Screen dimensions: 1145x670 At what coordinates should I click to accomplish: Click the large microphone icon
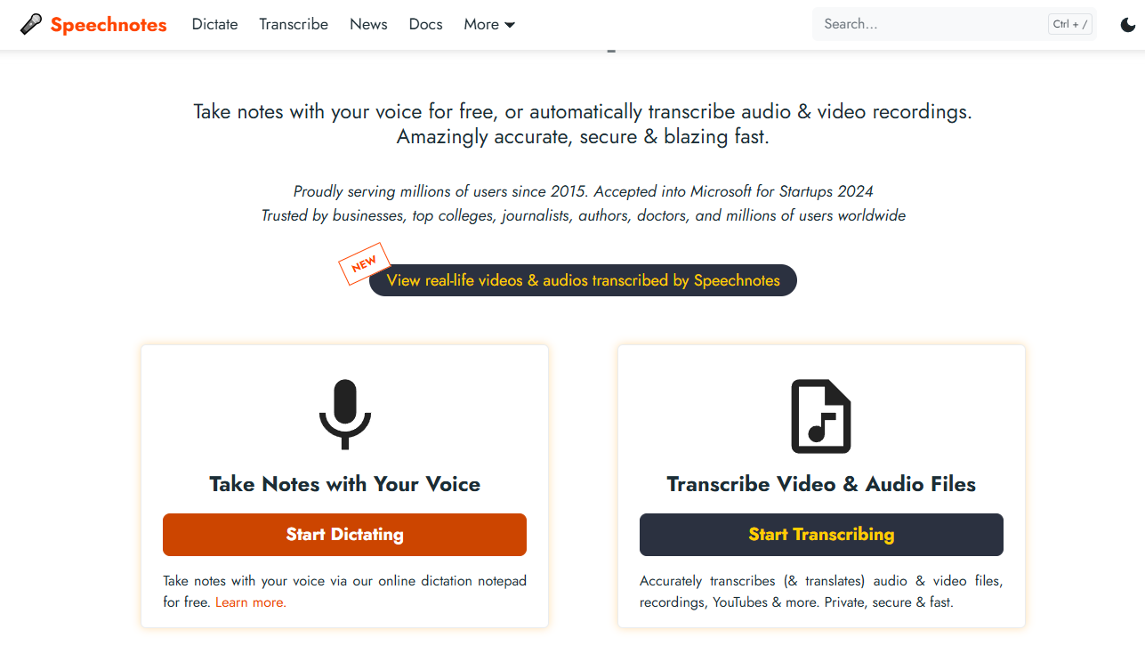point(344,414)
